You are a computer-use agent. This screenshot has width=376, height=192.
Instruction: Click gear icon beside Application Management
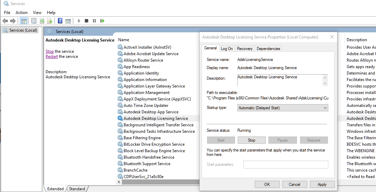[x=120, y=93]
